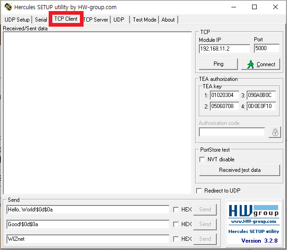Image resolution: width=287 pixels, height=250 pixels.
Task: Send the Hello, World! message
Action: point(205,210)
